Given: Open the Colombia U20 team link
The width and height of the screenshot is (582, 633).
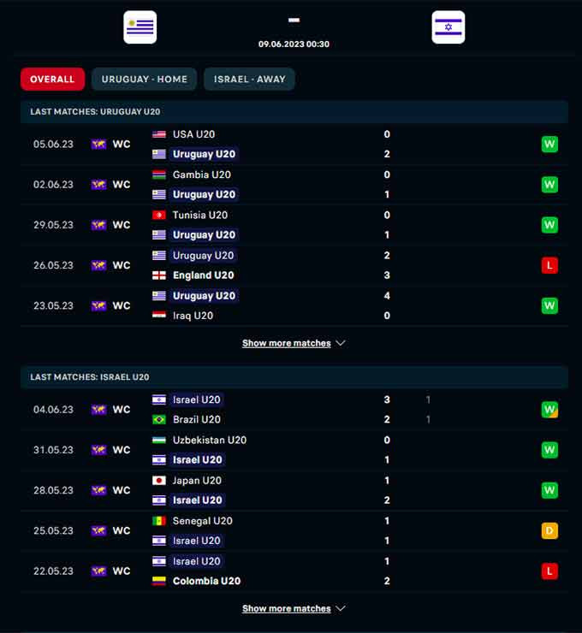Looking at the screenshot, I should point(206,581).
